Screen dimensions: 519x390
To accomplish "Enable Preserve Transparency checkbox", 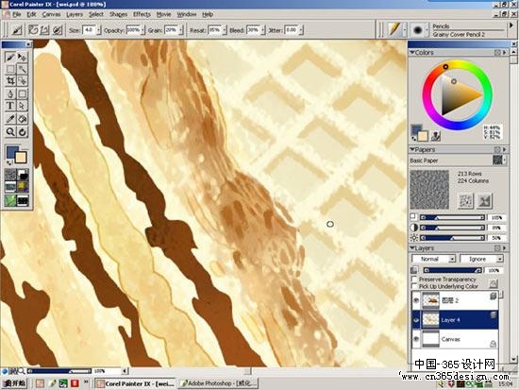I will [x=414, y=279].
